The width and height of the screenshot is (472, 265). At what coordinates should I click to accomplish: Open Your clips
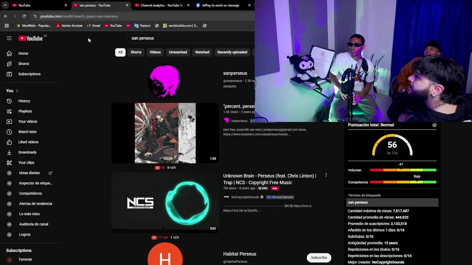(26, 163)
